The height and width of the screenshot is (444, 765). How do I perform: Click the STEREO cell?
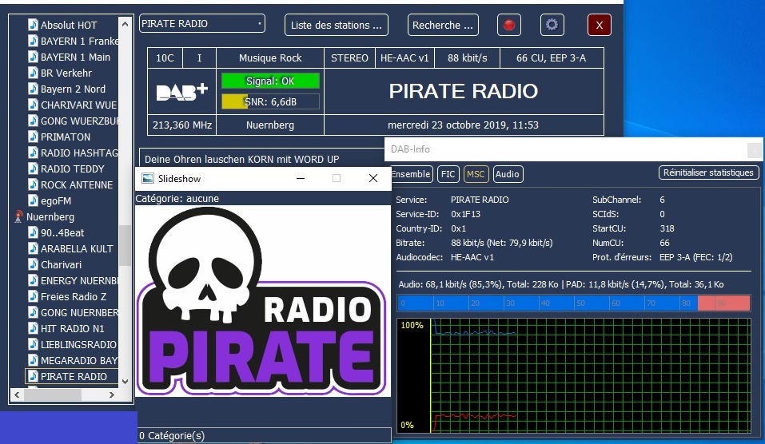[x=349, y=58]
